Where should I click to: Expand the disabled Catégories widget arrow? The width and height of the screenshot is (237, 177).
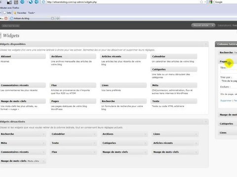145,143
